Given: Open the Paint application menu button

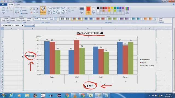Looking at the screenshot, I should (x=4, y=4).
